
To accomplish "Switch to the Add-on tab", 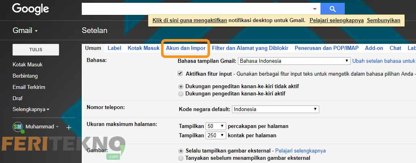I will [x=374, y=48].
